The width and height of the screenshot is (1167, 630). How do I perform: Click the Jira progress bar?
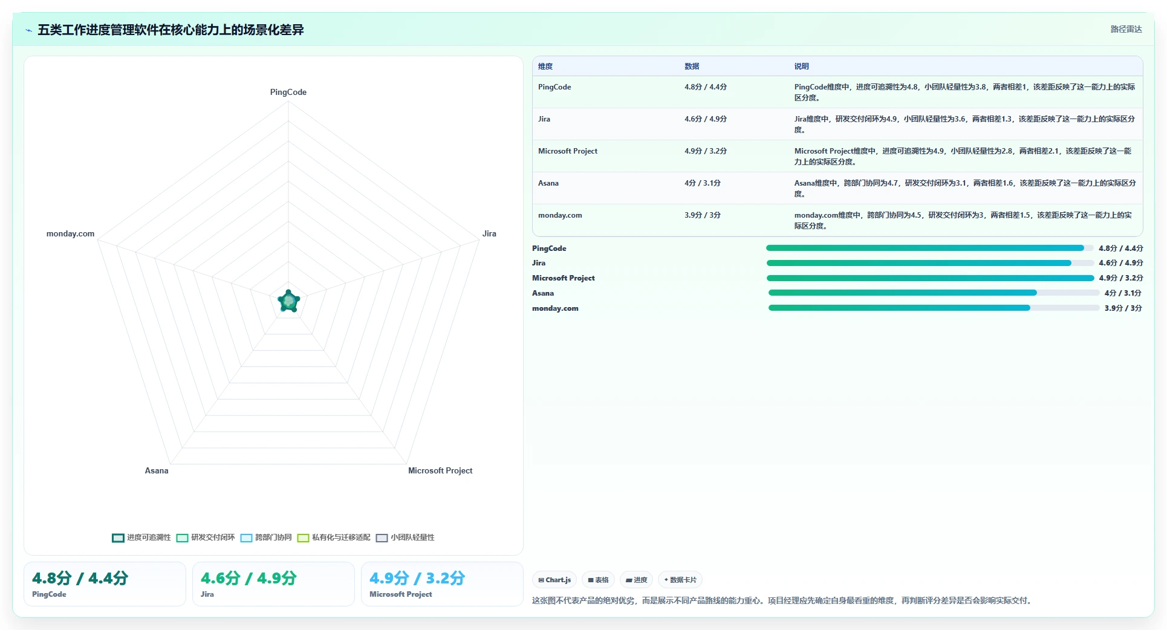tap(931, 263)
